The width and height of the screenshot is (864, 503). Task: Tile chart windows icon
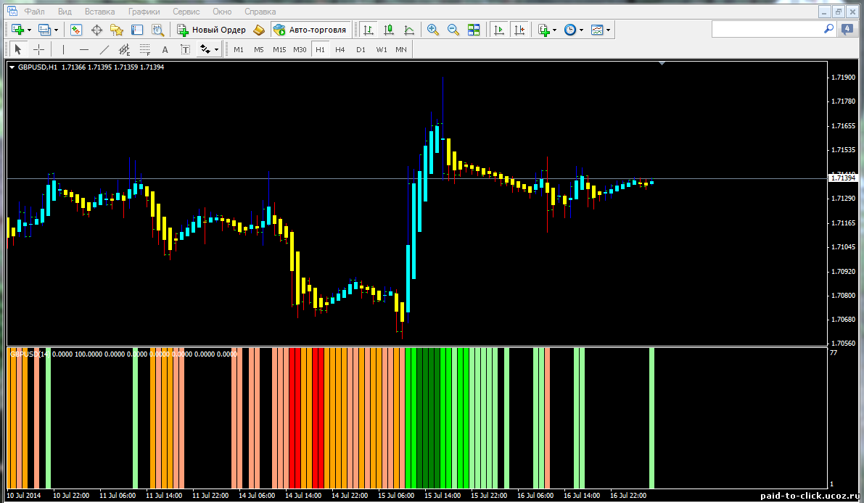coord(473,30)
